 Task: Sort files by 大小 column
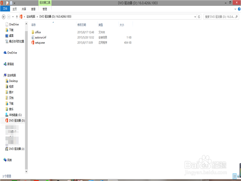(x=122, y=25)
